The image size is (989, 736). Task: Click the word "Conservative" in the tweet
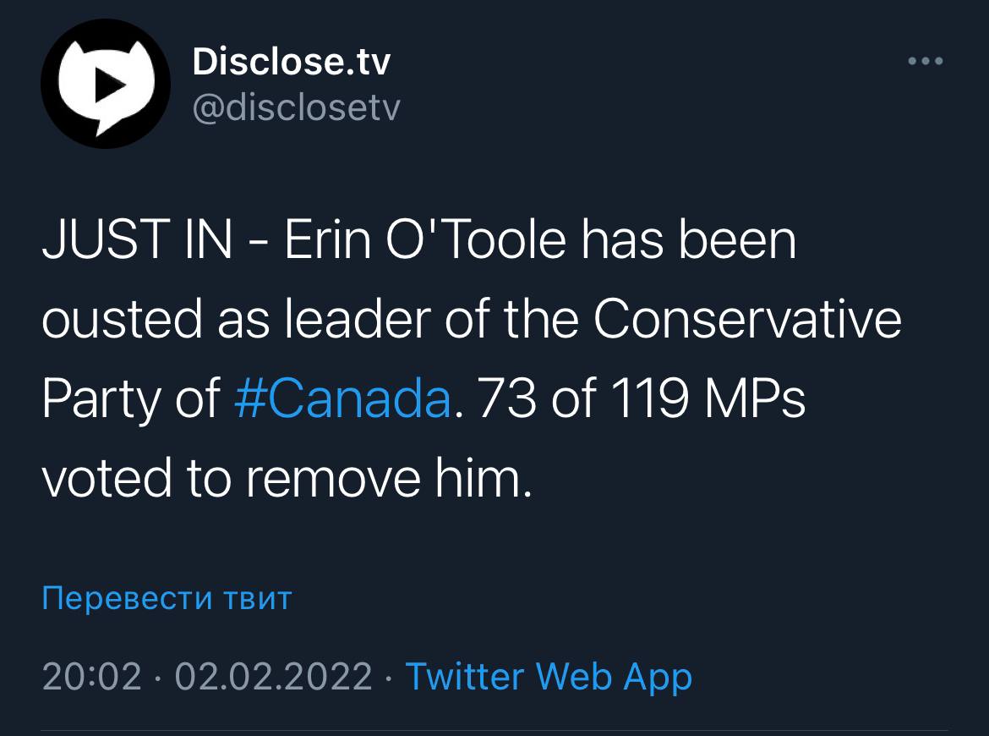coord(747,321)
